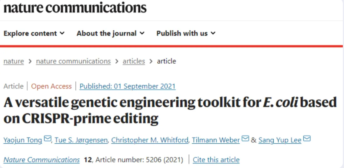Open About the journal menu

pos(111,33)
